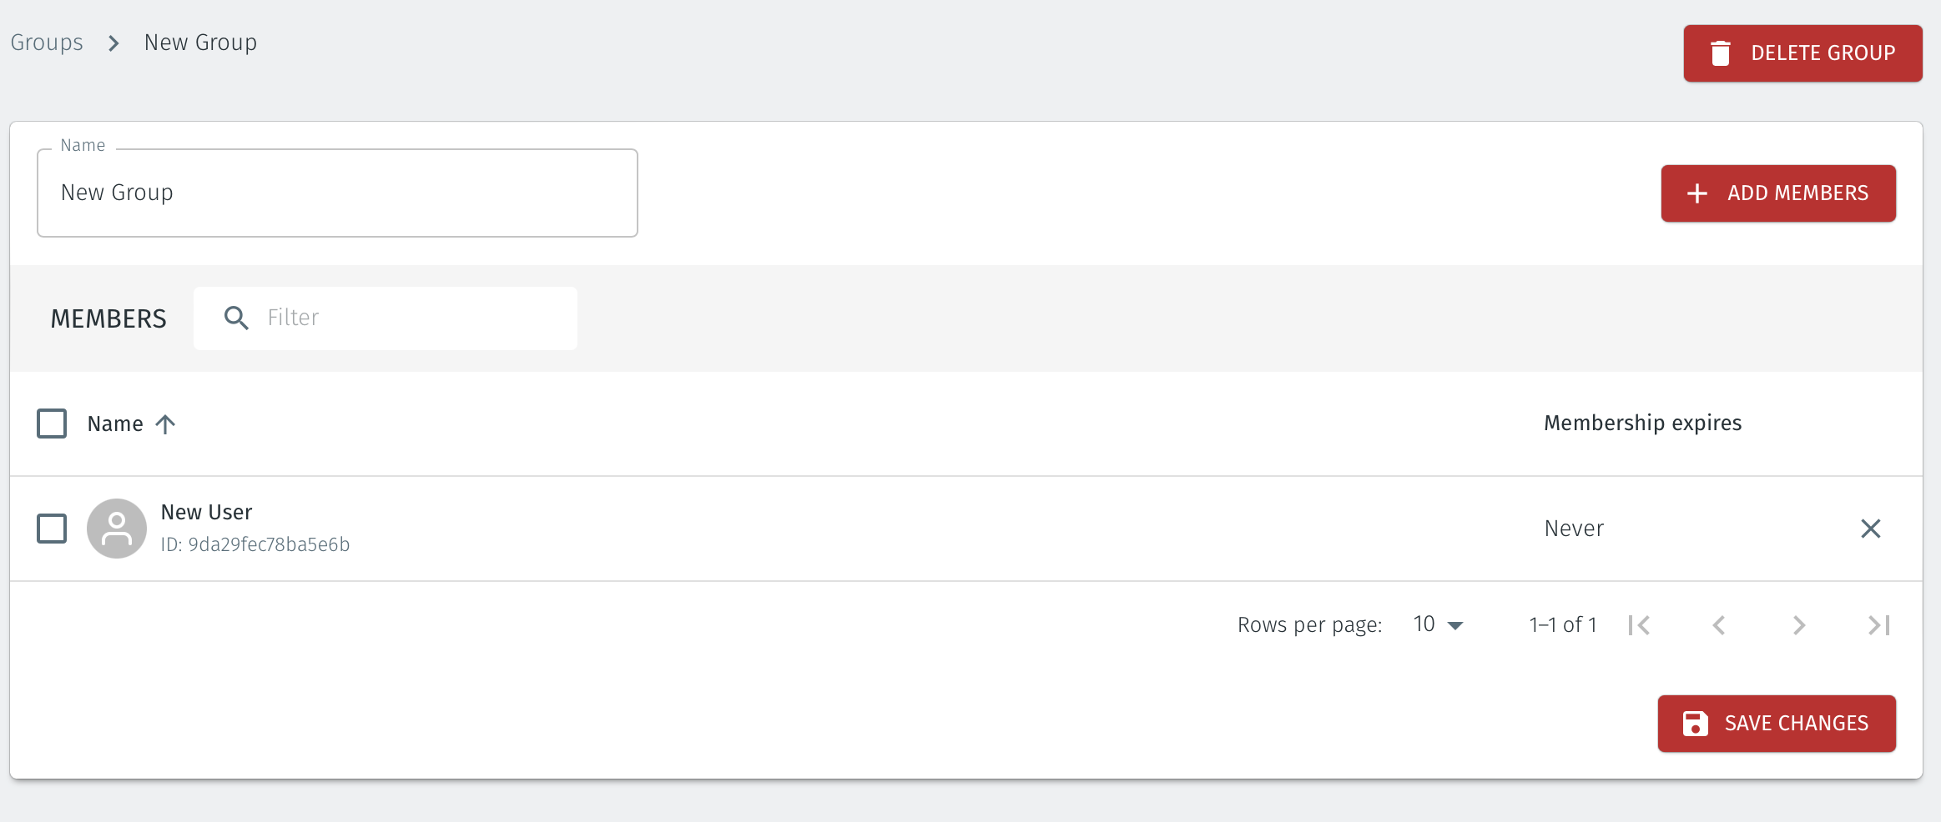Jump to first page with skip-back icon
Screen dimensions: 1941x822
pos(1637,624)
